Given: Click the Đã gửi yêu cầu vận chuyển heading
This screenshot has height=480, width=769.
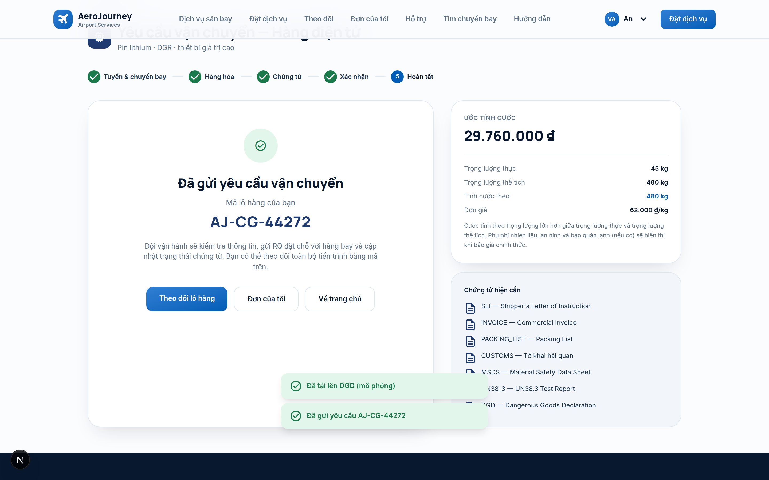Looking at the screenshot, I should [x=261, y=183].
